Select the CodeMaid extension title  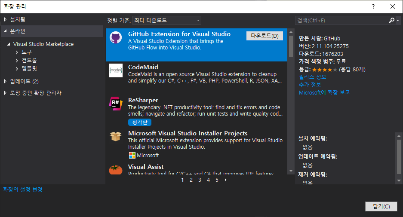point(143,67)
